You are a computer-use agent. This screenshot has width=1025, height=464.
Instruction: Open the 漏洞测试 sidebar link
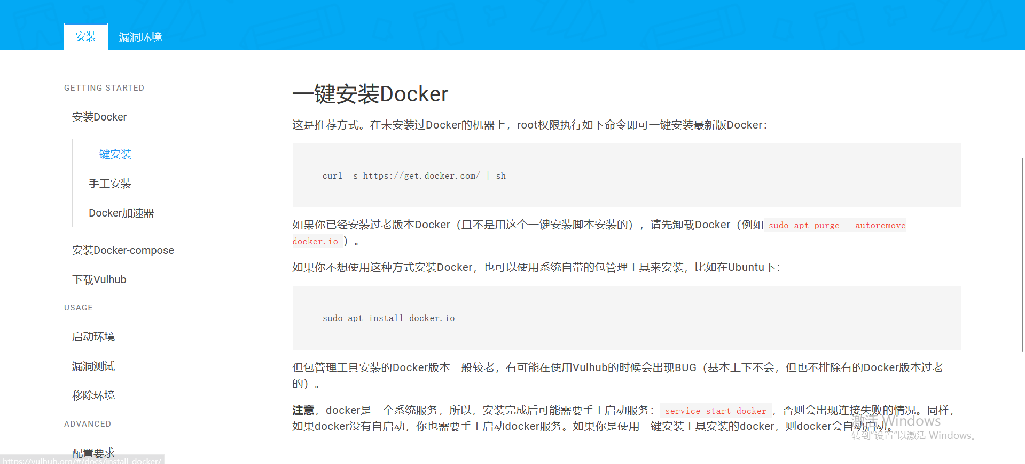tap(93, 366)
